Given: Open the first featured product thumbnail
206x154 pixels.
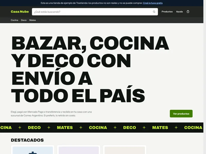Looking at the screenshot, I should tap(33, 150).
